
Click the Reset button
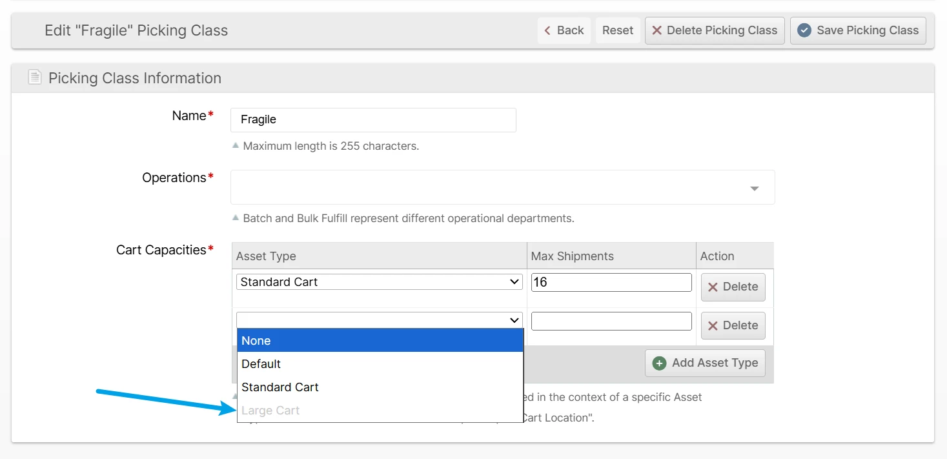click(618, 30)
